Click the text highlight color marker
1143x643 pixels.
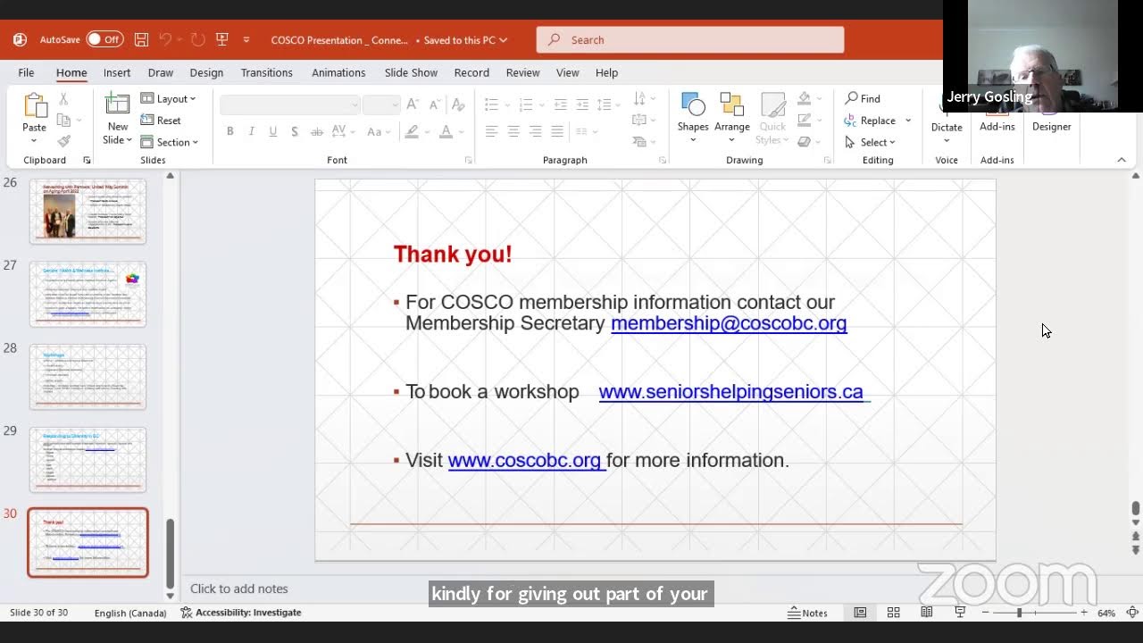412,131
